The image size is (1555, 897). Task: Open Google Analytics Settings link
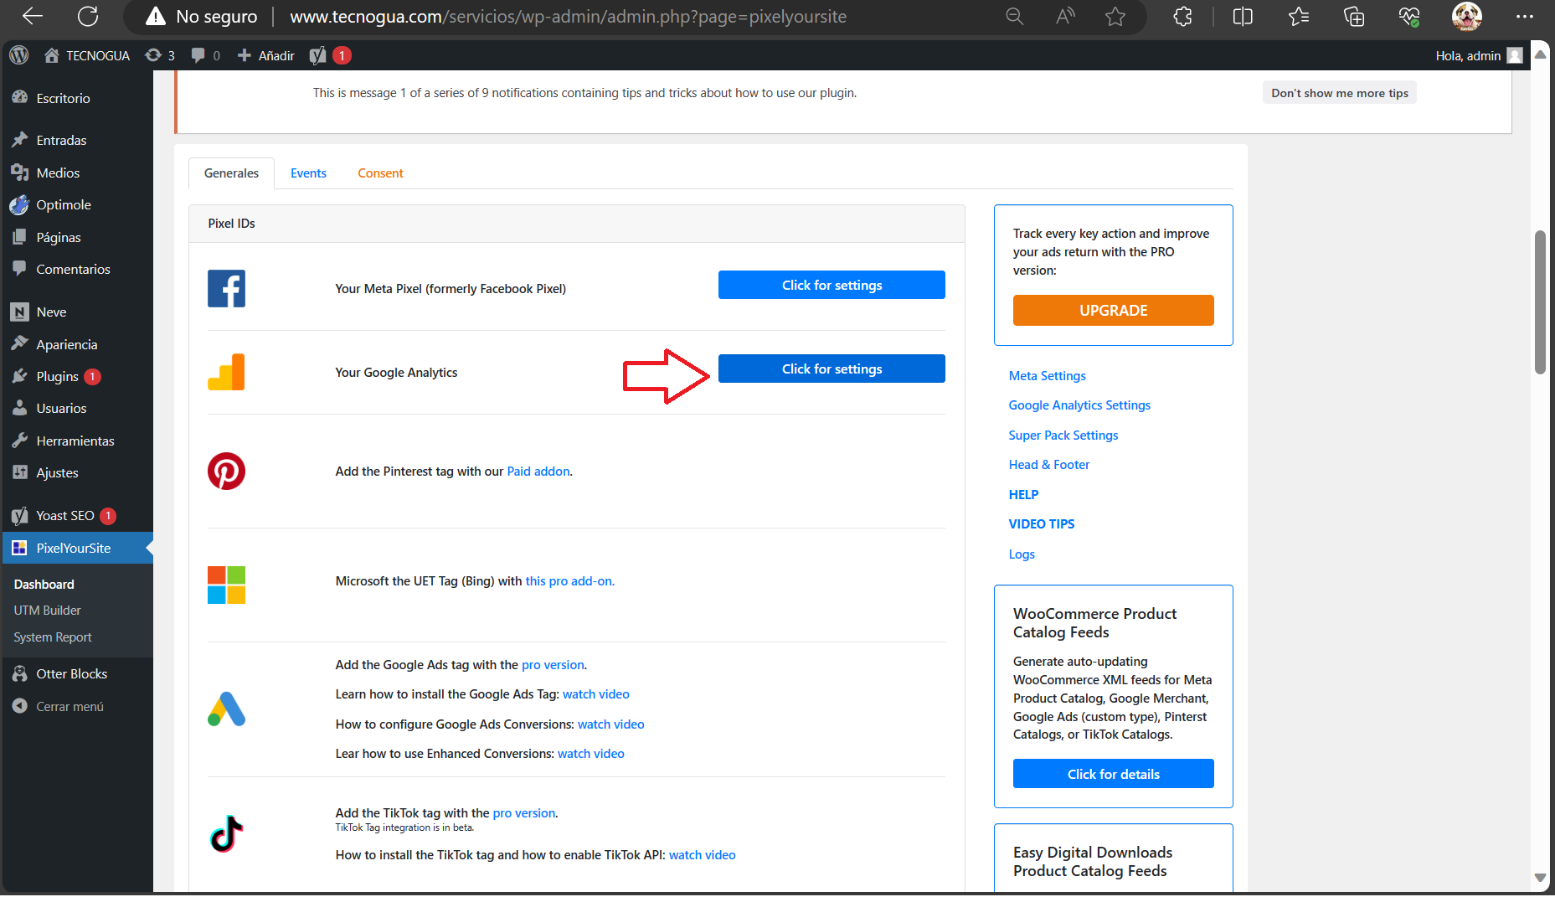coord(1079,405)
